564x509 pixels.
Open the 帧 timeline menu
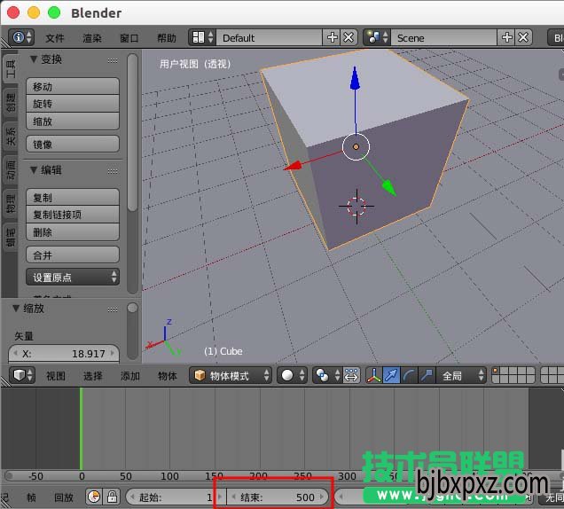click(x=31, y=497)
